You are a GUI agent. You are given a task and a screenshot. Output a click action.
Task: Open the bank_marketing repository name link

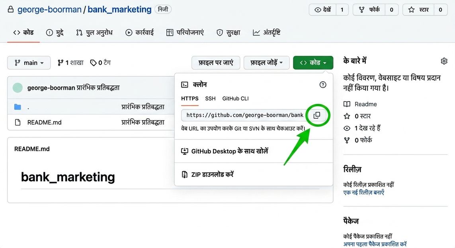[119, 10]
